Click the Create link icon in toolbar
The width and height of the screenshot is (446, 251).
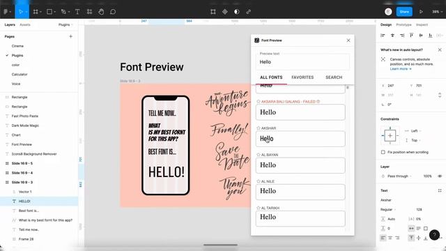[x=249, y=12]
